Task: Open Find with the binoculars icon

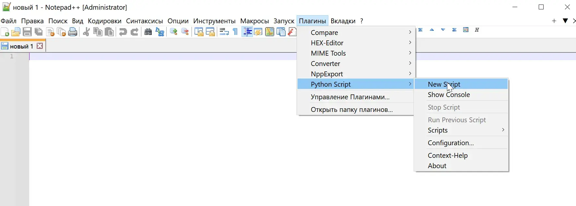Action: (x=148, y=32)
